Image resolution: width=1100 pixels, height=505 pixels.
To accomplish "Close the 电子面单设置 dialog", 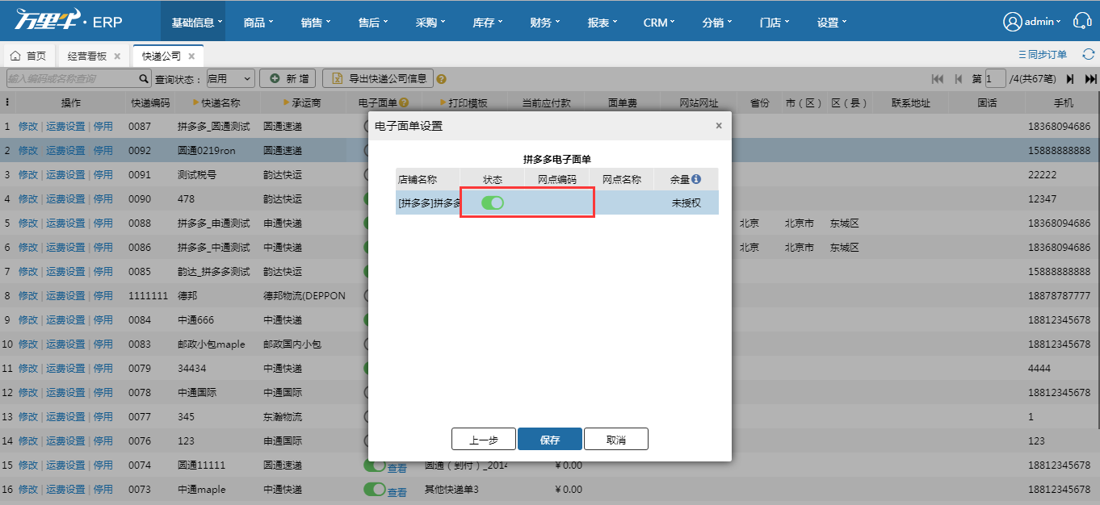I will click(719, 126).
